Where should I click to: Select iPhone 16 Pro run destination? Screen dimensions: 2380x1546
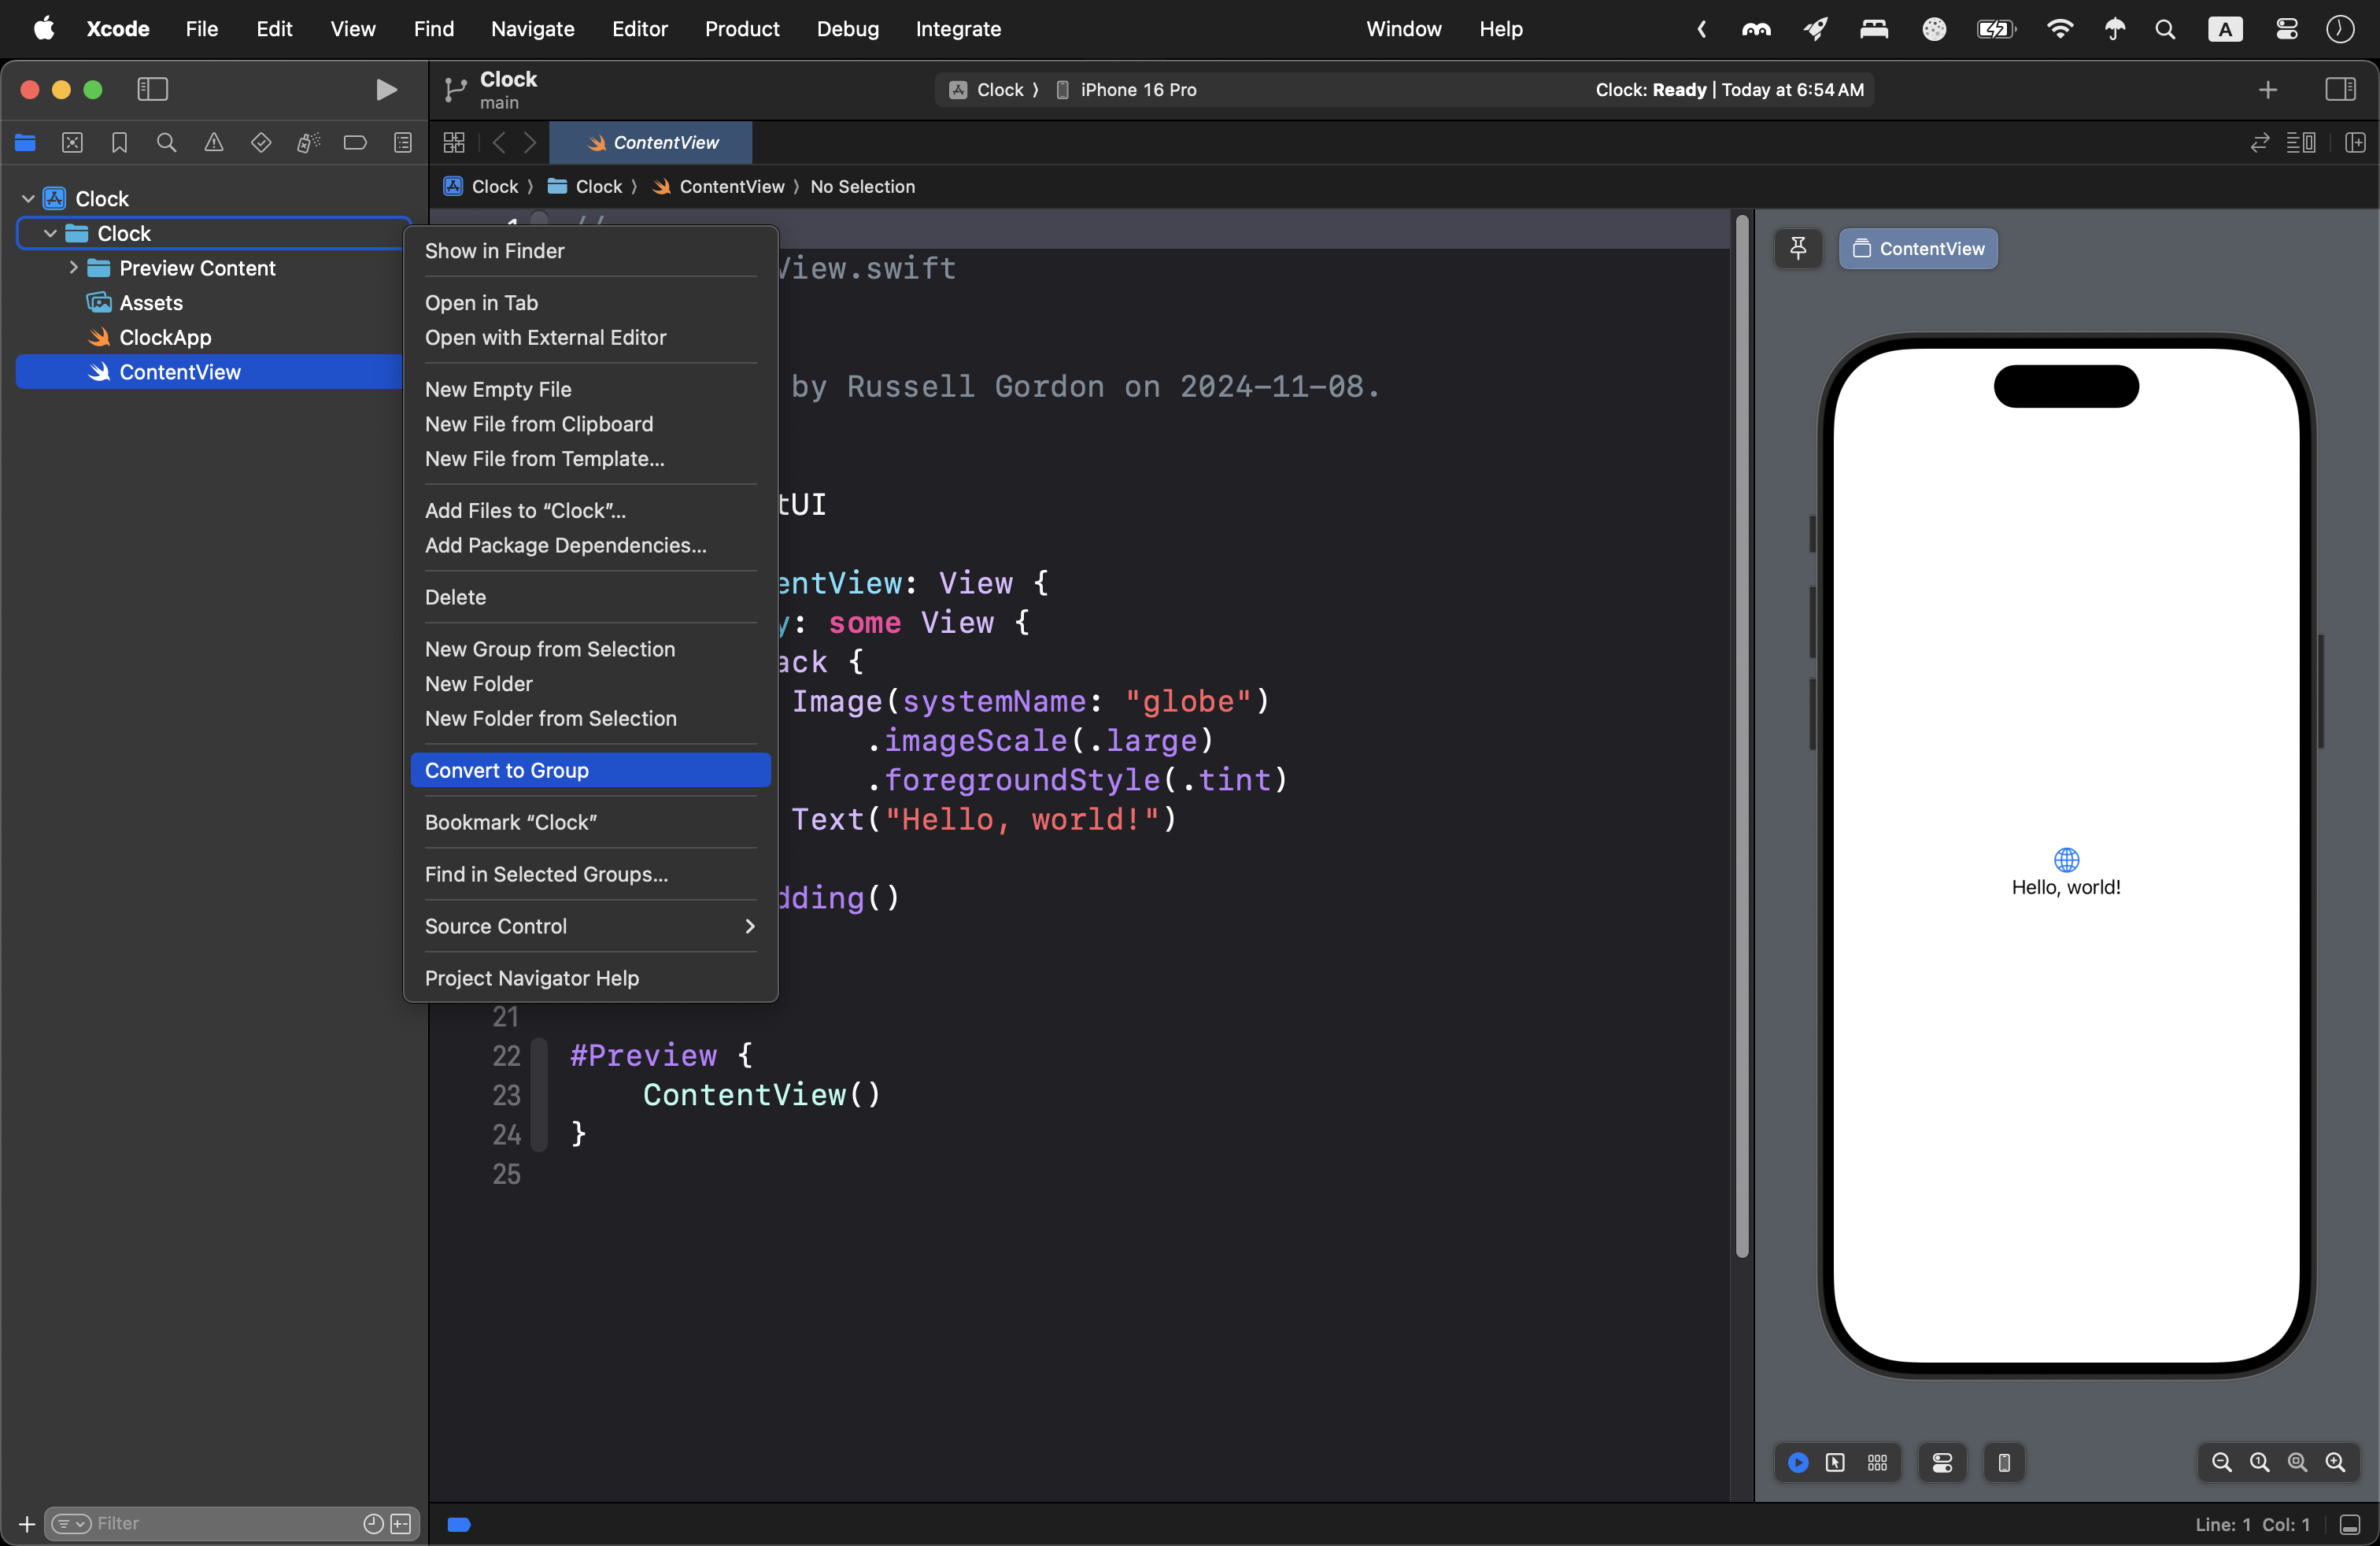tap(1138, 90)
